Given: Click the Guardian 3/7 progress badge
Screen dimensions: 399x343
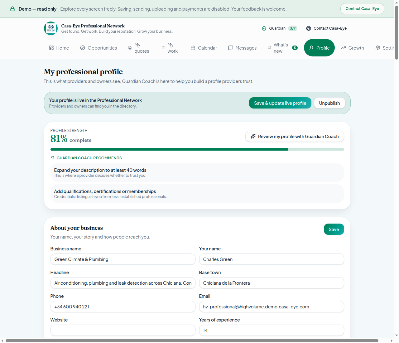Looking at the screenshot, I should tap(293, 28).
